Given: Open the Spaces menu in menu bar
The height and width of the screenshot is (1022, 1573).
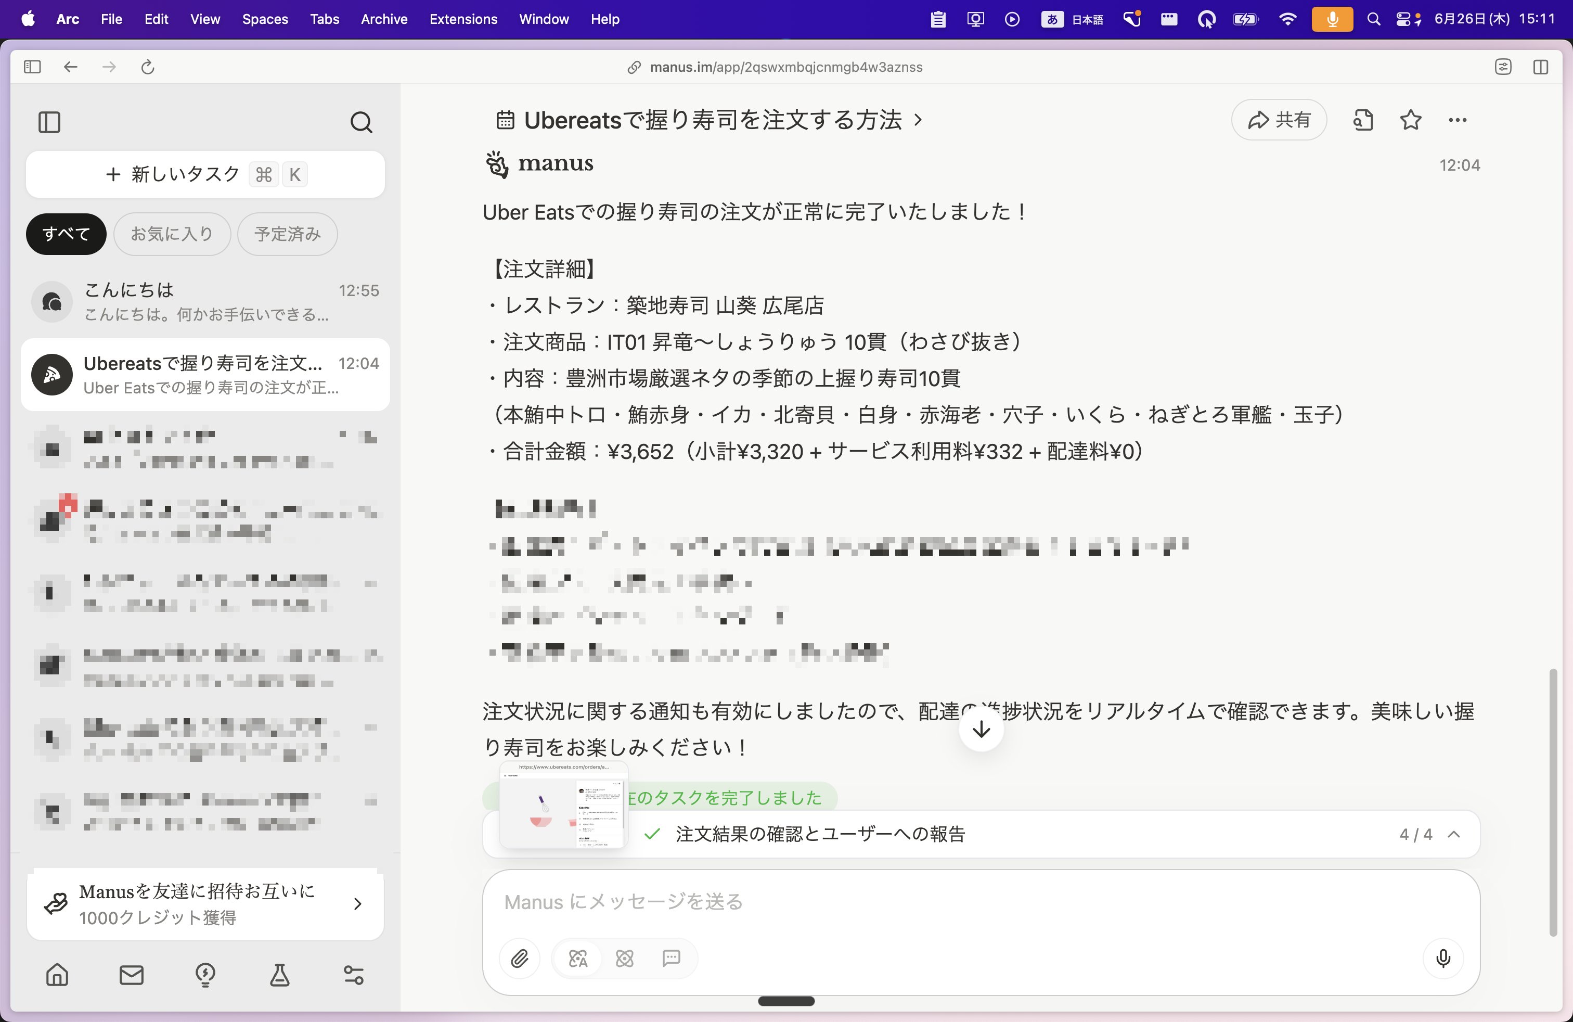Looking at the screenshot, I should (265, 19).
